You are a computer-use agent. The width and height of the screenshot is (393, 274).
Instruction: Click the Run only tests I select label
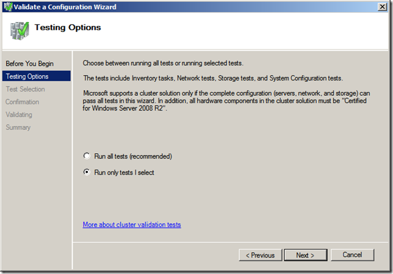click(x=124, y=173)
